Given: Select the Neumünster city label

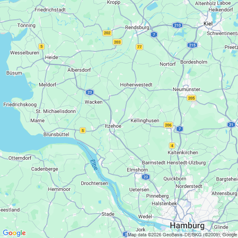Looking at the screenshot, I should [x=186, y=89].
